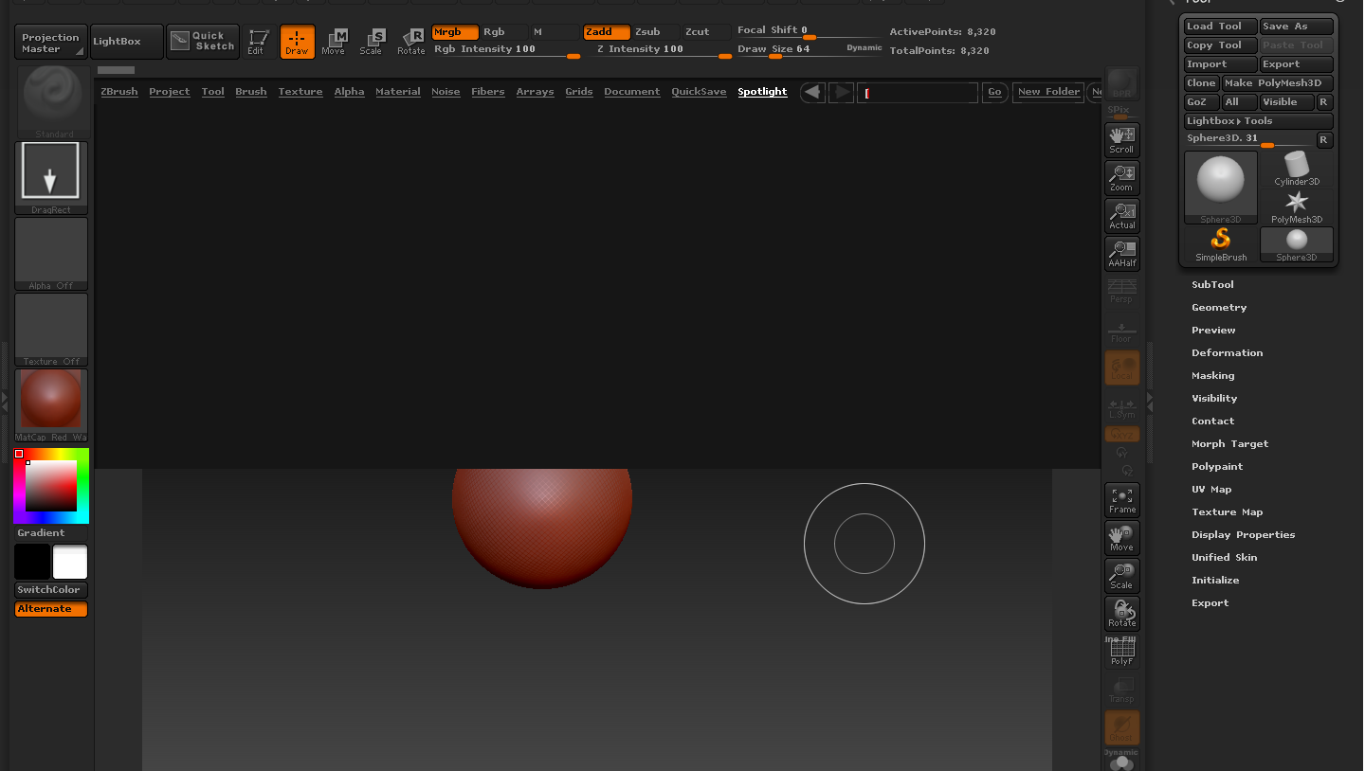Select the Rotate mode in top toolbar
This screenshot has height=771, width=1365.
[411, 43]
